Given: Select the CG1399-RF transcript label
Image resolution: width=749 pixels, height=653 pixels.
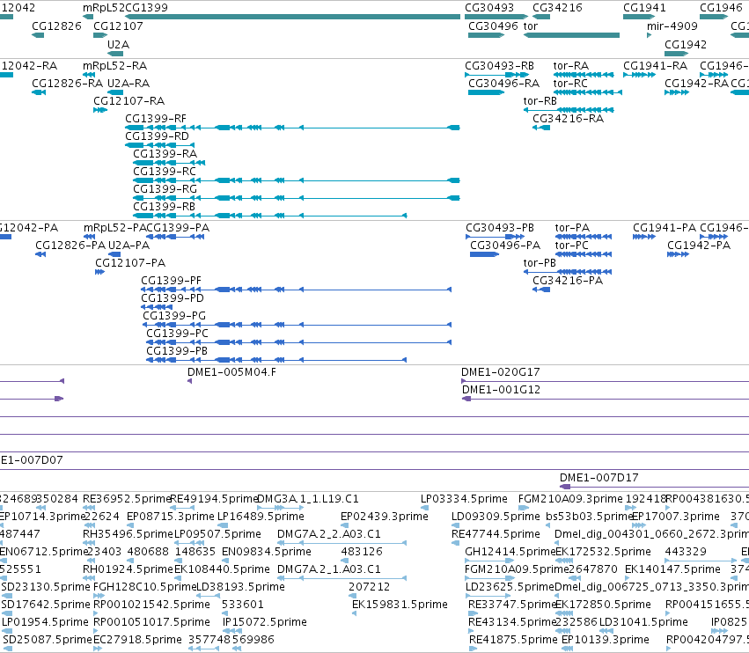Looking at the screenshot, I should (156, 119).
